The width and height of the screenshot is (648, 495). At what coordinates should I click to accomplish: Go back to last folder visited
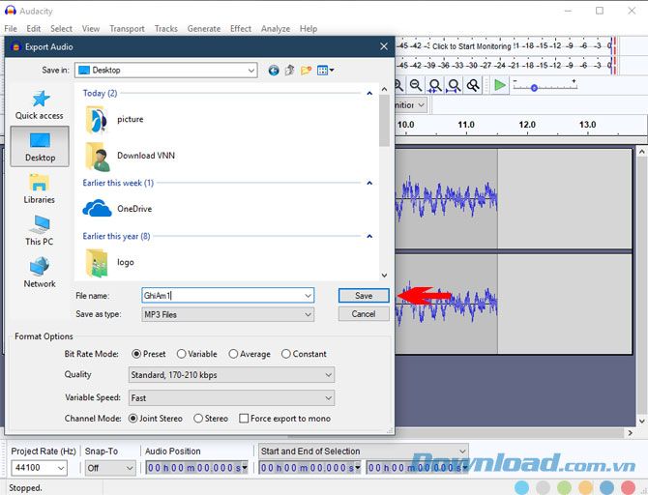(x=273, y=71)
